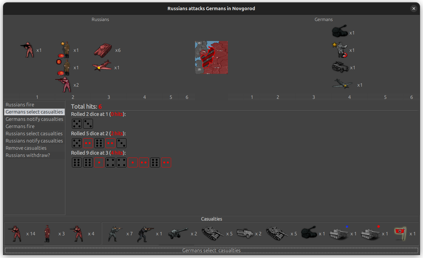The height and width of the screenshot is (258, 423).
Task: Click the red-dotted tank in casualties panel
Action: pos(370,233)
